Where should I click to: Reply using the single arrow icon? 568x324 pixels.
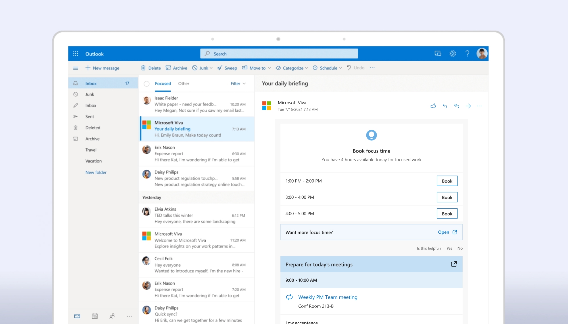tap(445, 106)
